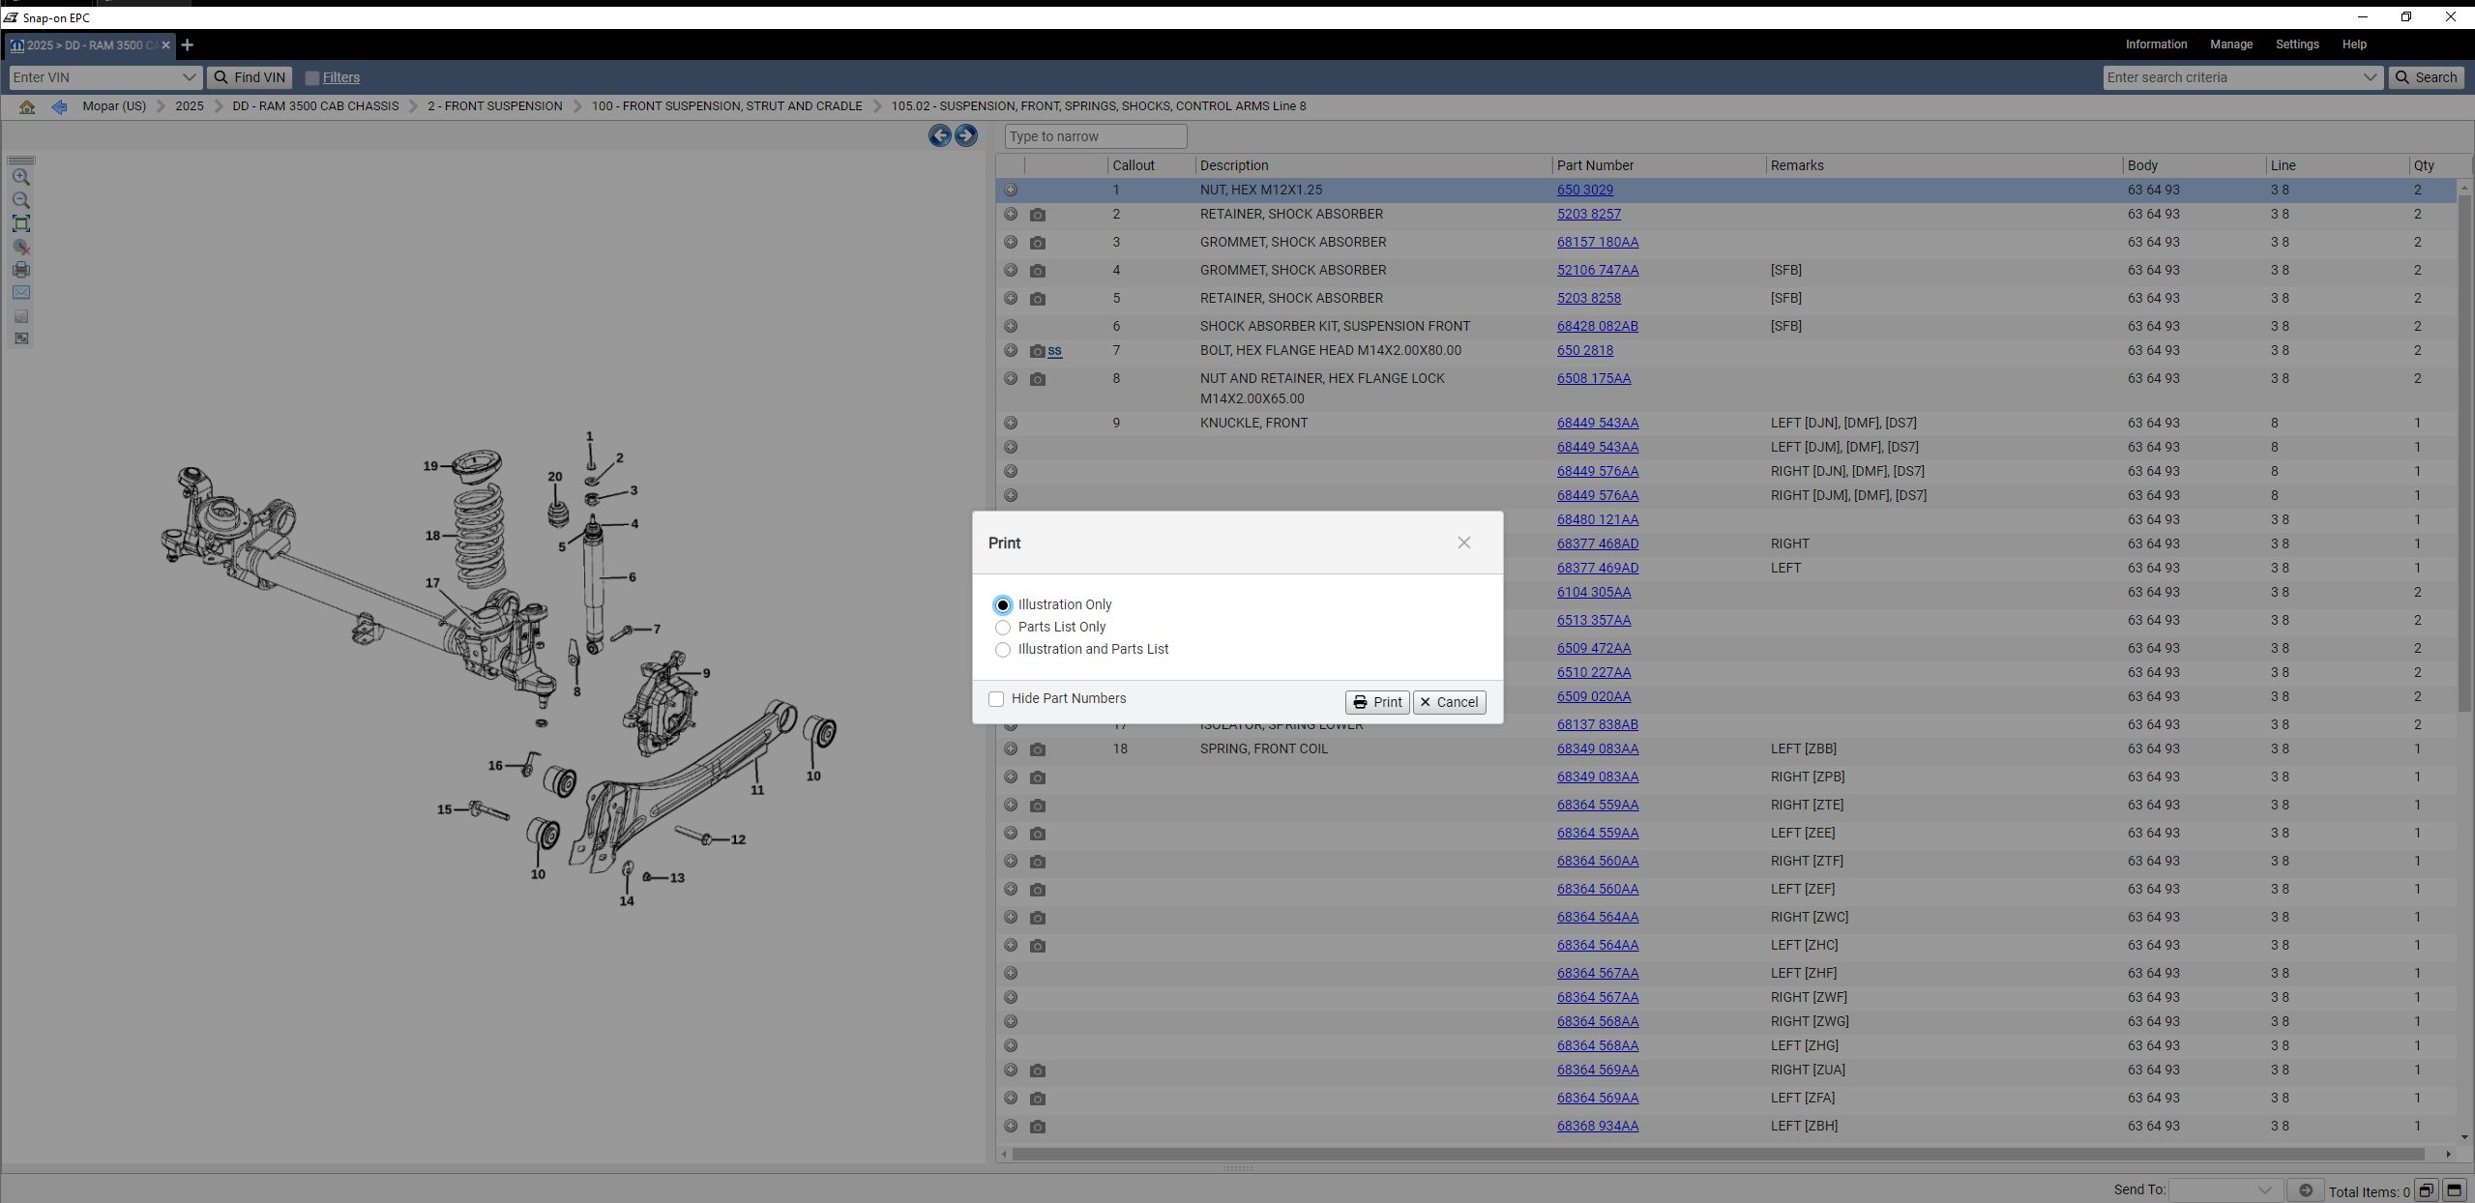
Task: Select Illustration and Parts List option
Action: point(1003,650)
